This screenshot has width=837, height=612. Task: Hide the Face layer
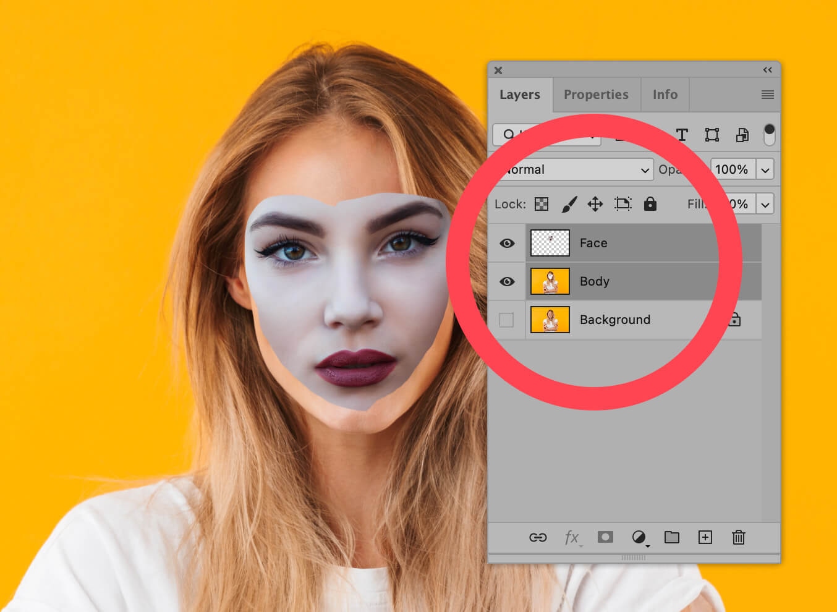[x=507, y=244]
